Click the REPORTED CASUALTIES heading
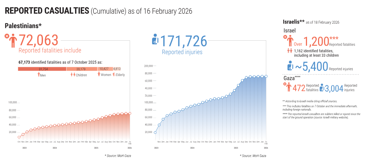 tap(47, 11)
